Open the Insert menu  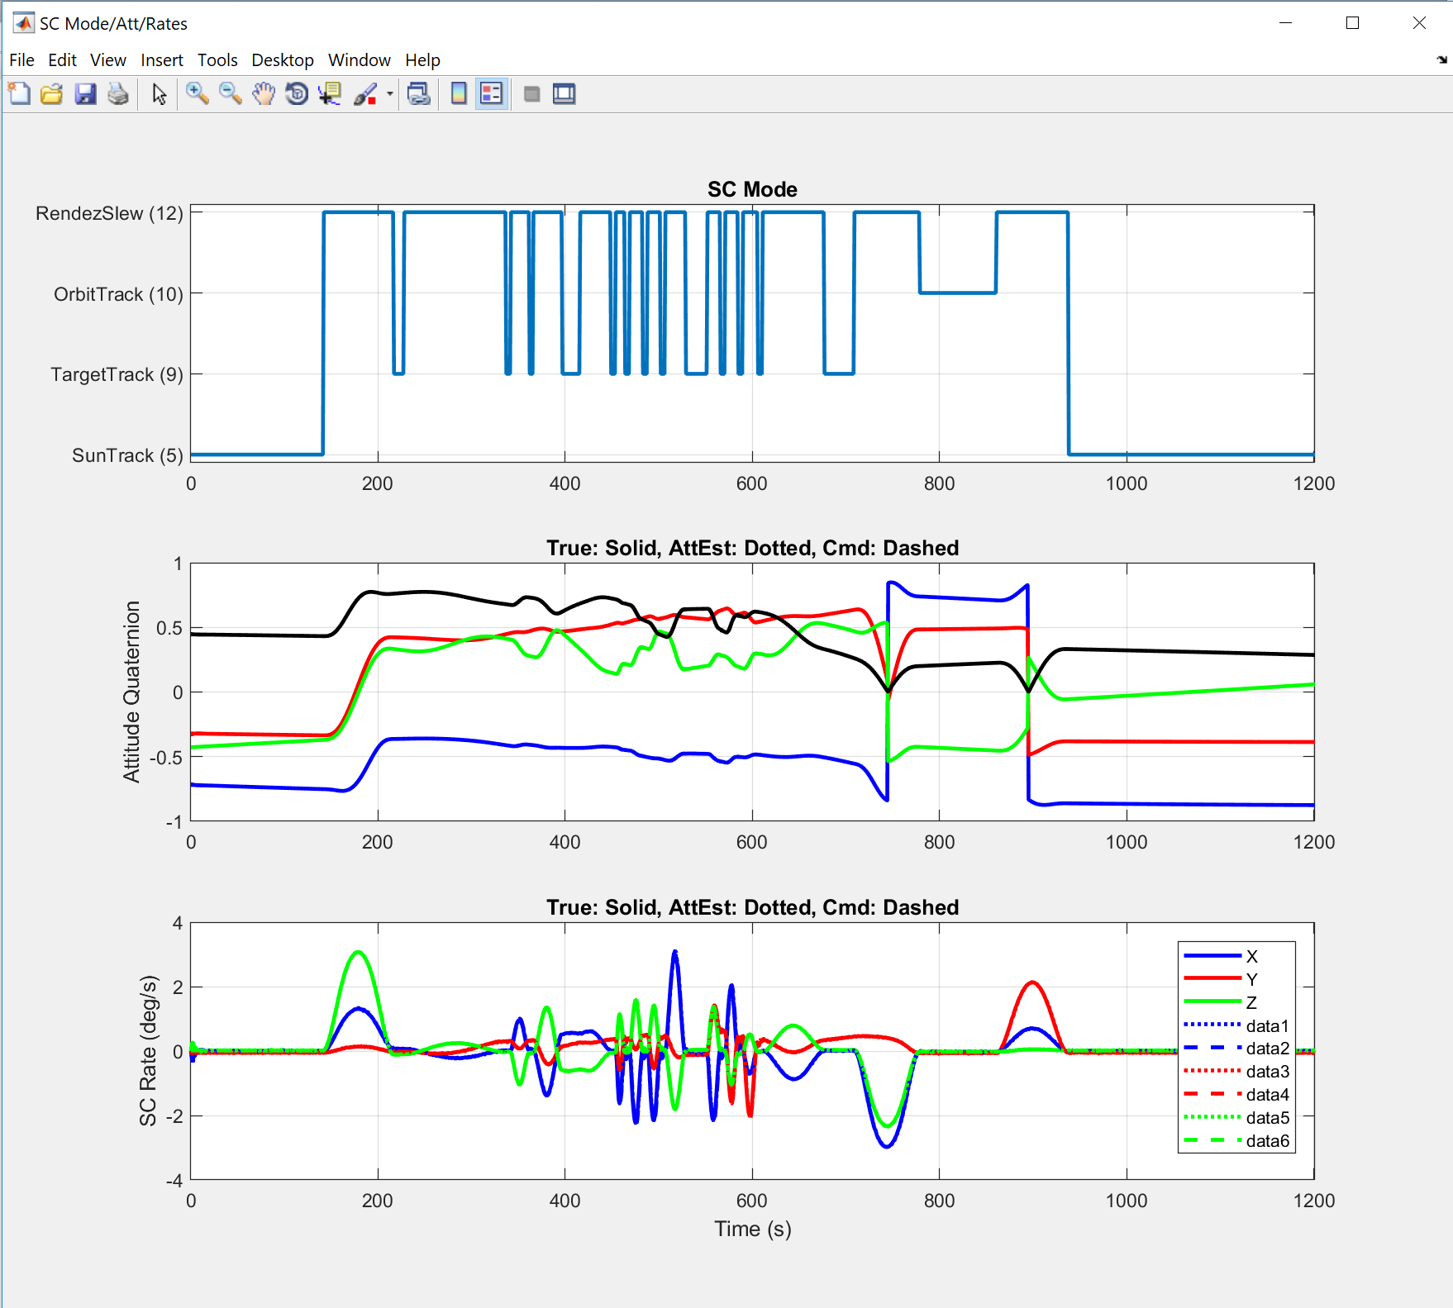coord(162,59)
